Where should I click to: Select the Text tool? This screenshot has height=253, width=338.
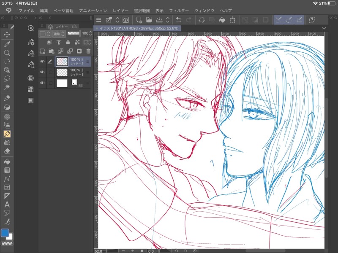[x=7, y=205]
